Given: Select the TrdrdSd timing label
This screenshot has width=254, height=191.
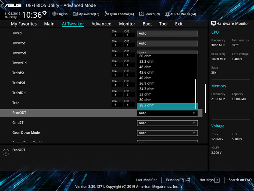Looking at the screenshot, I should [19, 83].
